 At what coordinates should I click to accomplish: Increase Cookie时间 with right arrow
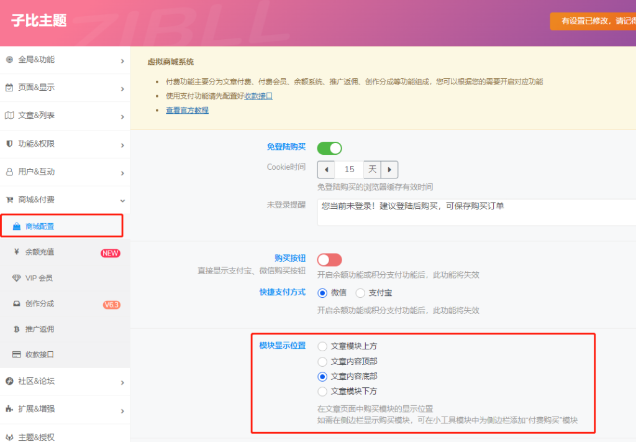(389, 170)
